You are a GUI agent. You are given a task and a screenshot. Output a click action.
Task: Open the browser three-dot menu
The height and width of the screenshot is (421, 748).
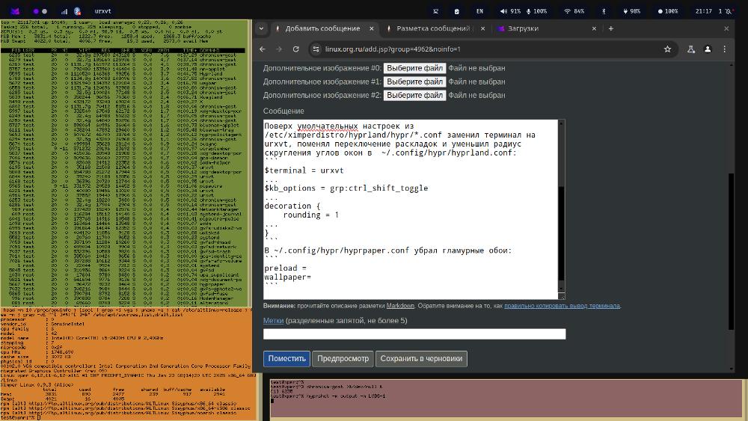(724, 49)
